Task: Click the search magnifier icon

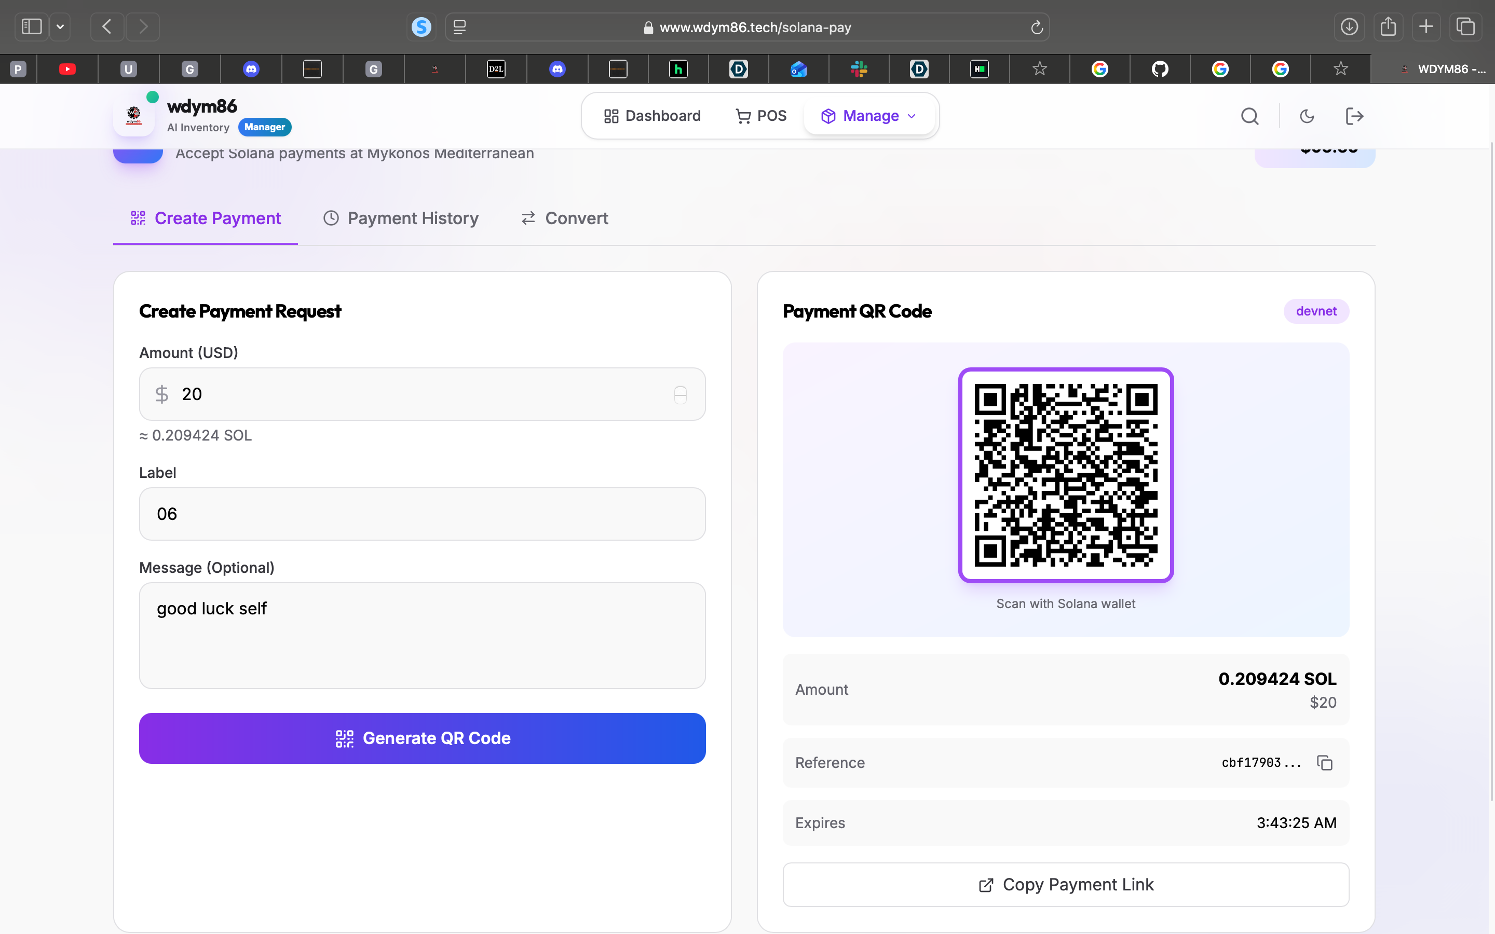Action: pyautogui.click(x=1249, y=116)
